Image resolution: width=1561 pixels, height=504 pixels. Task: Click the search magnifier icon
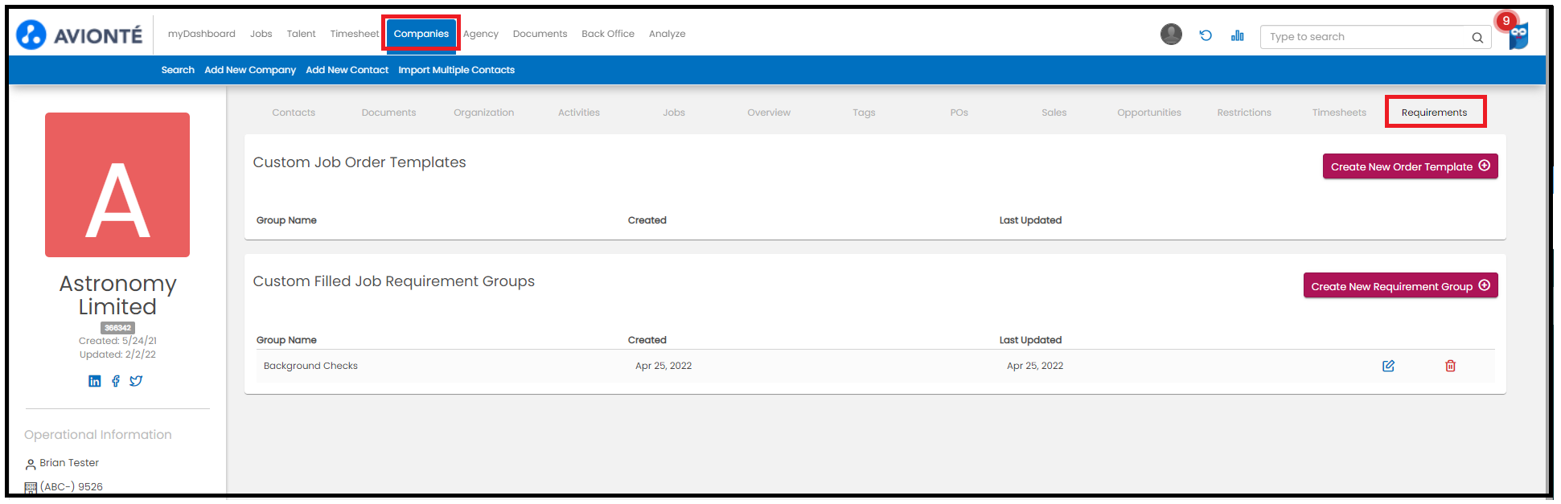(x=1477, y=37)
